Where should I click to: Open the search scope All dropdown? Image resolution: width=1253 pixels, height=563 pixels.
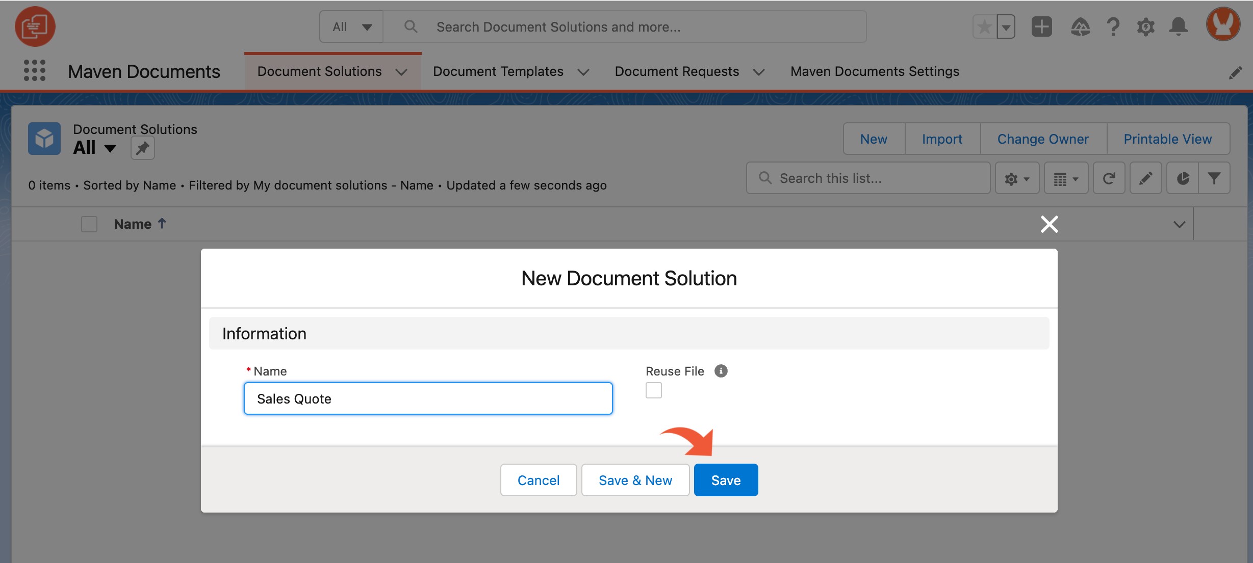pyautogui.click(x=351, y=26)
